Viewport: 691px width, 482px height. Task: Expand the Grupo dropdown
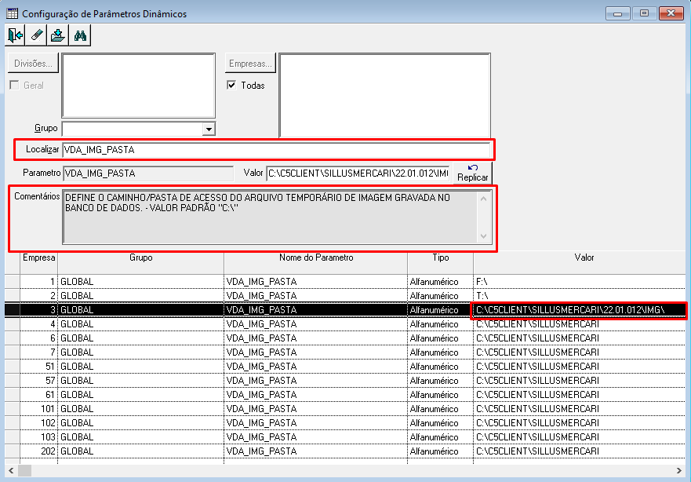tap(209, 130)
